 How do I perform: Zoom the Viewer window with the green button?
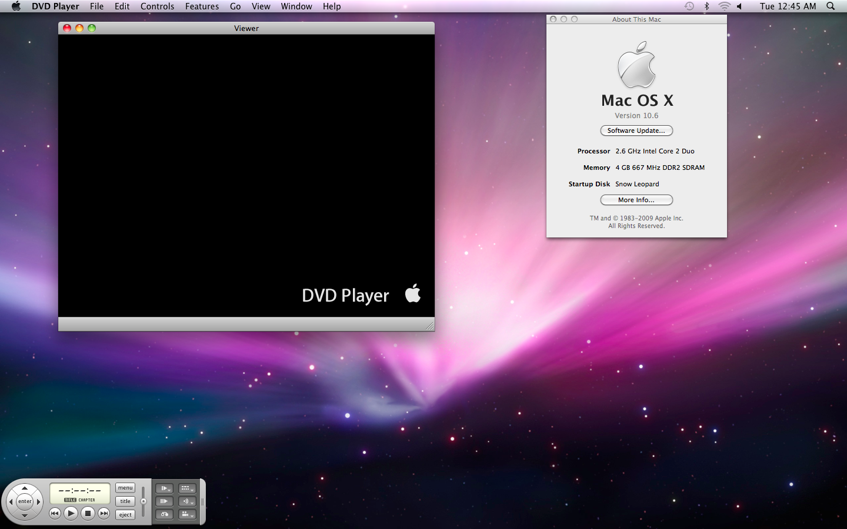coord(92,28)
